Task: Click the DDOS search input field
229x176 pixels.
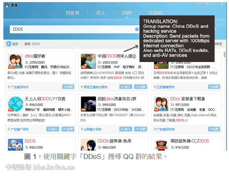Action: [x=75, y=29]
